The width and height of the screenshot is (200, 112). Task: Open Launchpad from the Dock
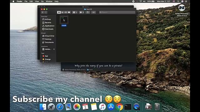(51, 107)
